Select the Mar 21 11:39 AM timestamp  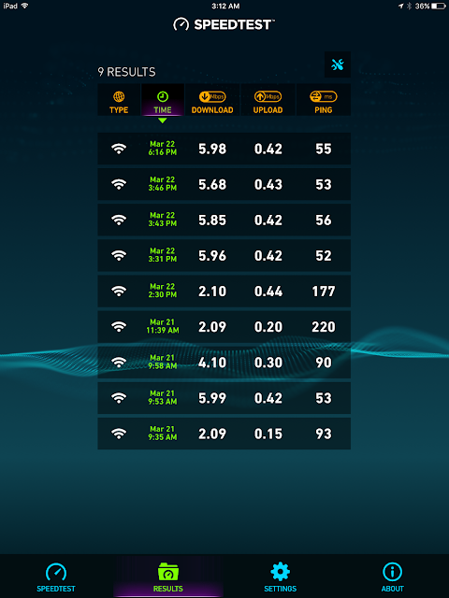163,326
